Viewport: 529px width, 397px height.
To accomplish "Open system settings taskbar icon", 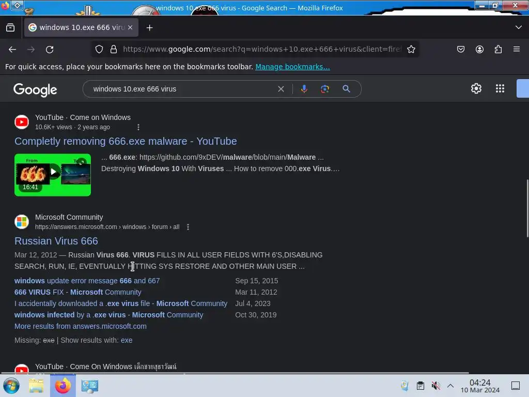I will [x=90, y=386].
